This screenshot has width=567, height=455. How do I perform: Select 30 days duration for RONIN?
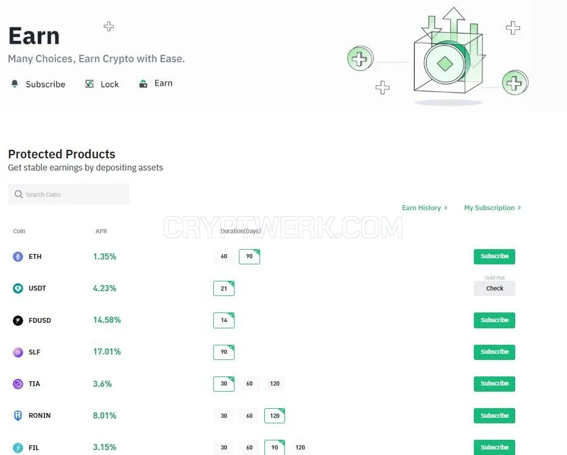(x=224, y=415)
